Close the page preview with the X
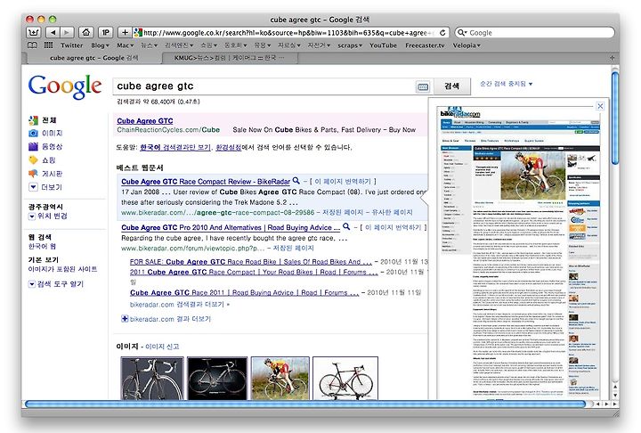The width and height of the screenshot is (641, 433). click(600, 106)
